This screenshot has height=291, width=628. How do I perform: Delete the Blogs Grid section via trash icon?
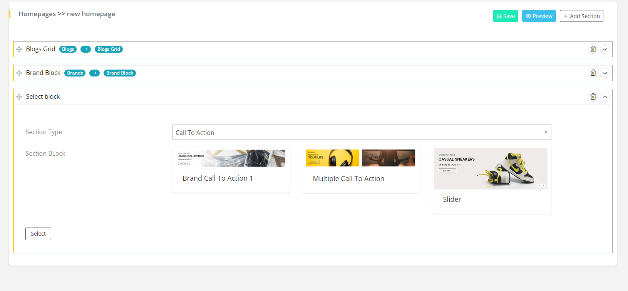click(593, 49)
